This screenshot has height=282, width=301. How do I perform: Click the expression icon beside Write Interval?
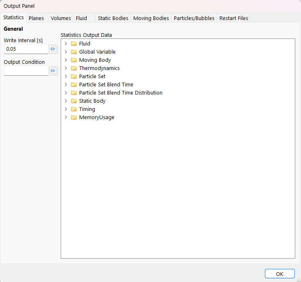click(53, 49)
